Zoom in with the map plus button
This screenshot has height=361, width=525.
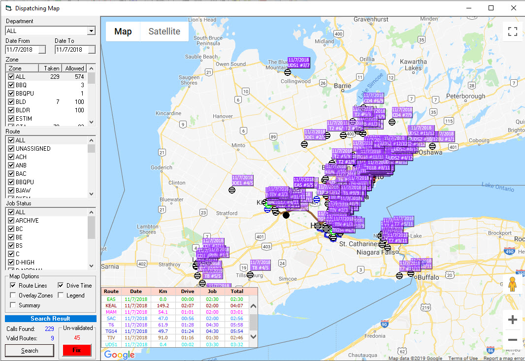click(512, 320)
